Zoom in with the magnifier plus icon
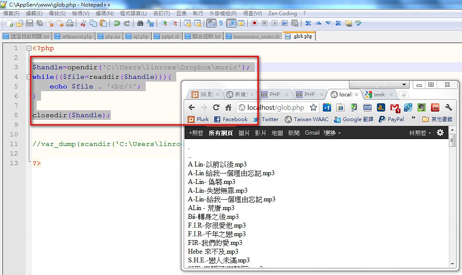 (164, 23)
